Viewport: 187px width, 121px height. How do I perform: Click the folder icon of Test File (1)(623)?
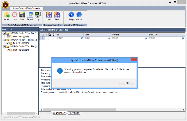11,37
